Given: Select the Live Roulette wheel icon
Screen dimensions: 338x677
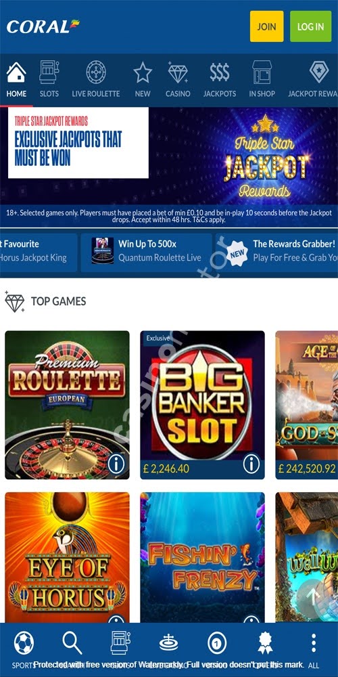Looking at the screenshot, I should tap(96, 72).
